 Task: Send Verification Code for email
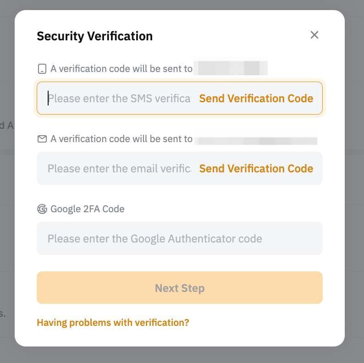256,168
